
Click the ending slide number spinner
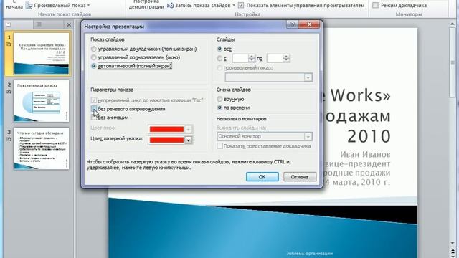coord(286,59)
